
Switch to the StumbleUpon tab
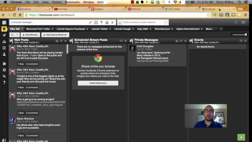click(x=162, y=29)
